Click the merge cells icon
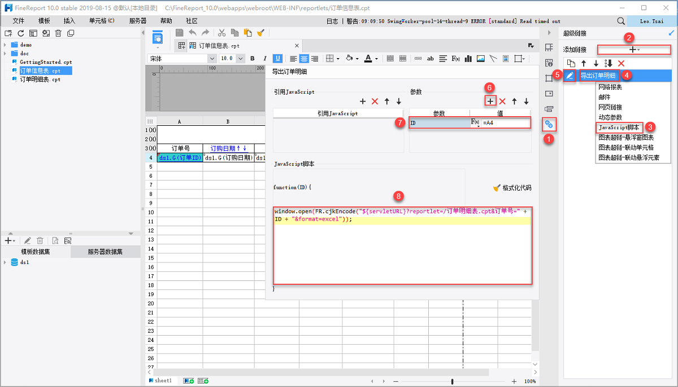Viewport: 678px width, 387px height. tap(390, 58)
